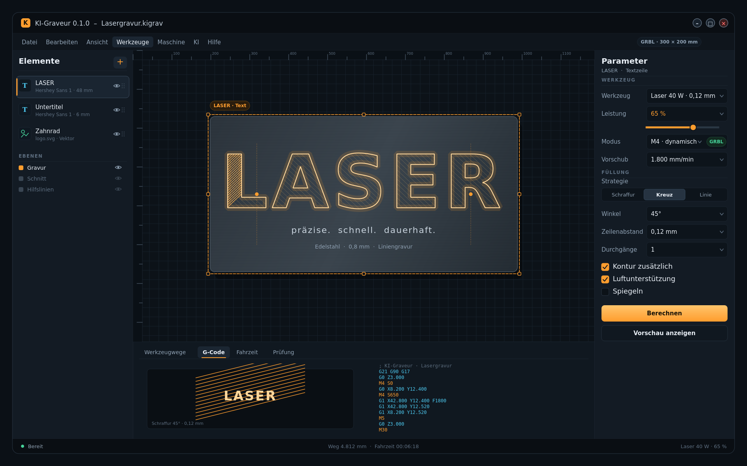Click the Leistung power slider handle
This screenshot has width=747, height=466.
[x=693, y=127]
